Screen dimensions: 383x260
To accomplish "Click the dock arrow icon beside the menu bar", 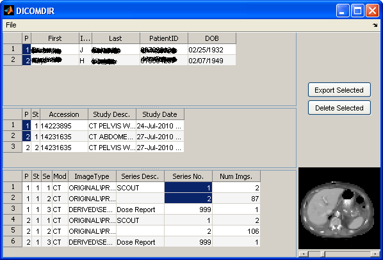I will pos(375,25).
